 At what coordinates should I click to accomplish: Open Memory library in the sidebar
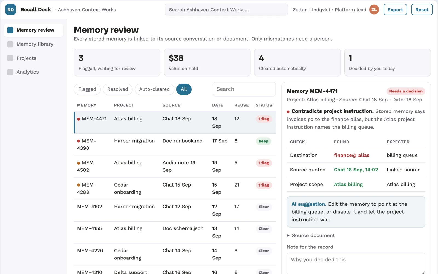click(33, 44)
